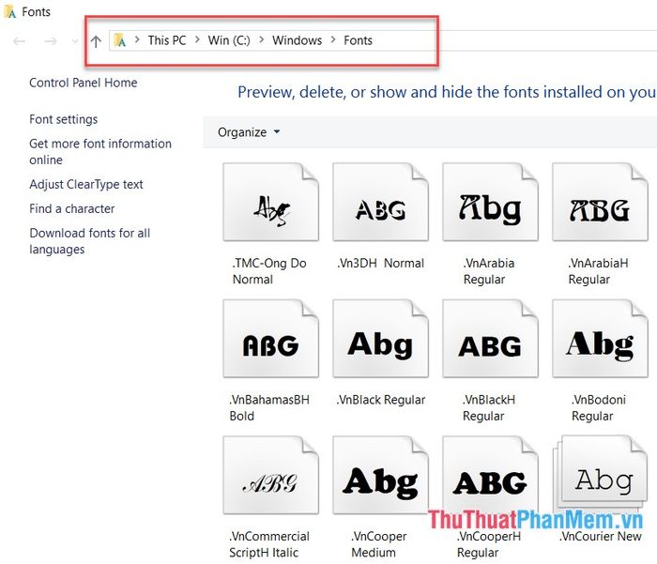Click the .VnArabia Regular label
This screenshot has height=564, width=657.
point(489,271)
